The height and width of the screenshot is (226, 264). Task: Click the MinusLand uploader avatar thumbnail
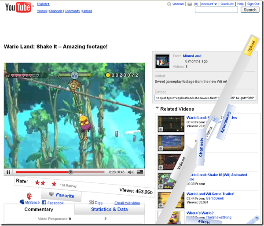coord(162,61)
